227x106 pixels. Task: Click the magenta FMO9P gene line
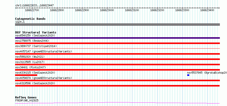tap(117, 103)
